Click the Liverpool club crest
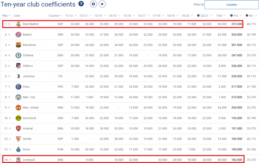Viewport: 259px width, 163px height. click(18, 160)
